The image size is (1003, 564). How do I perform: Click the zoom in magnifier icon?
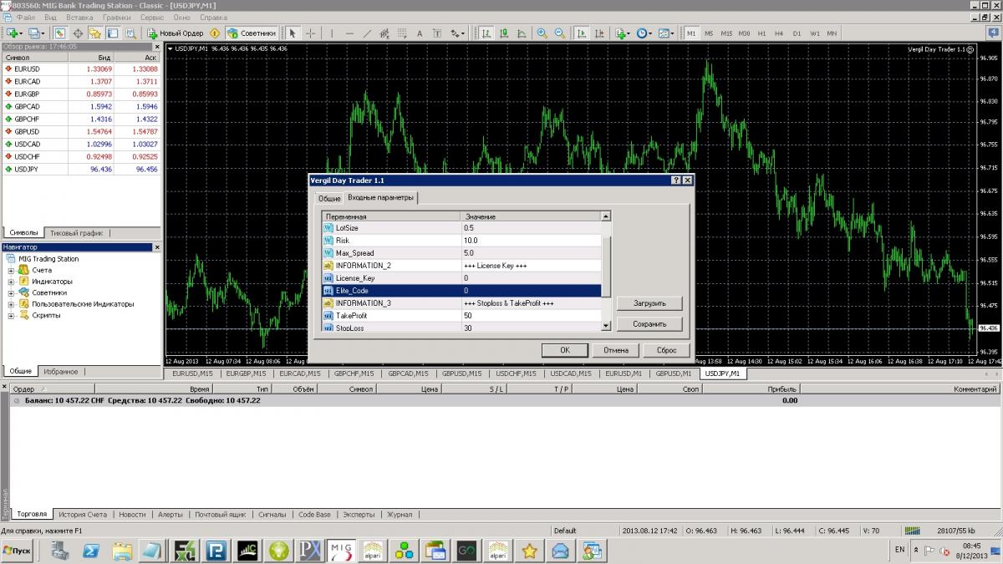[542, 33]
